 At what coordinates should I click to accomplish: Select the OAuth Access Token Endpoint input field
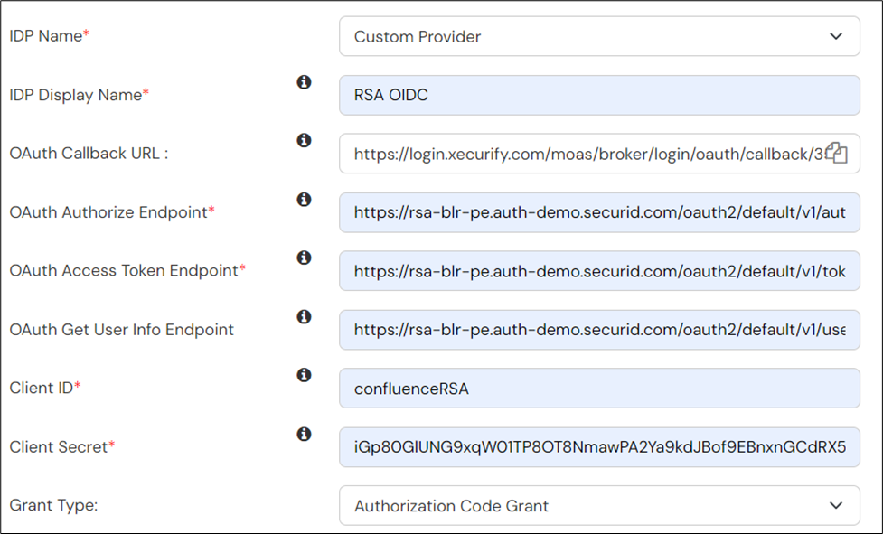599,271
